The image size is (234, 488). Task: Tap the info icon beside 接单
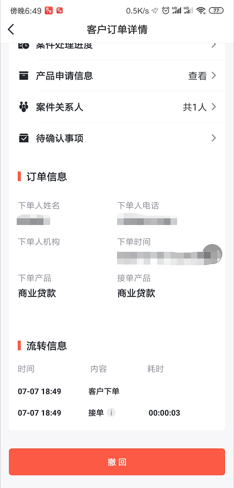(x=111, y=413)
